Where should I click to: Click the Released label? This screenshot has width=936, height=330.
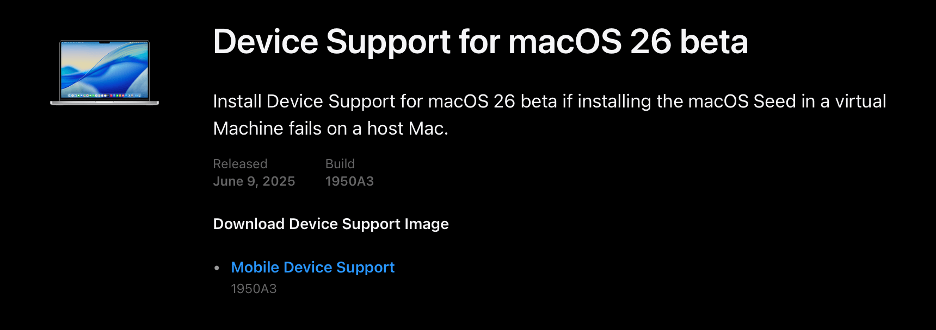pos(240,164)
